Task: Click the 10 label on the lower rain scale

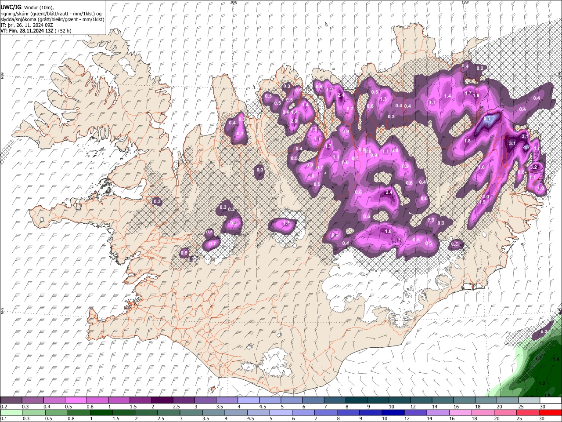Action: pyautogui.click(x=385, y=419)
